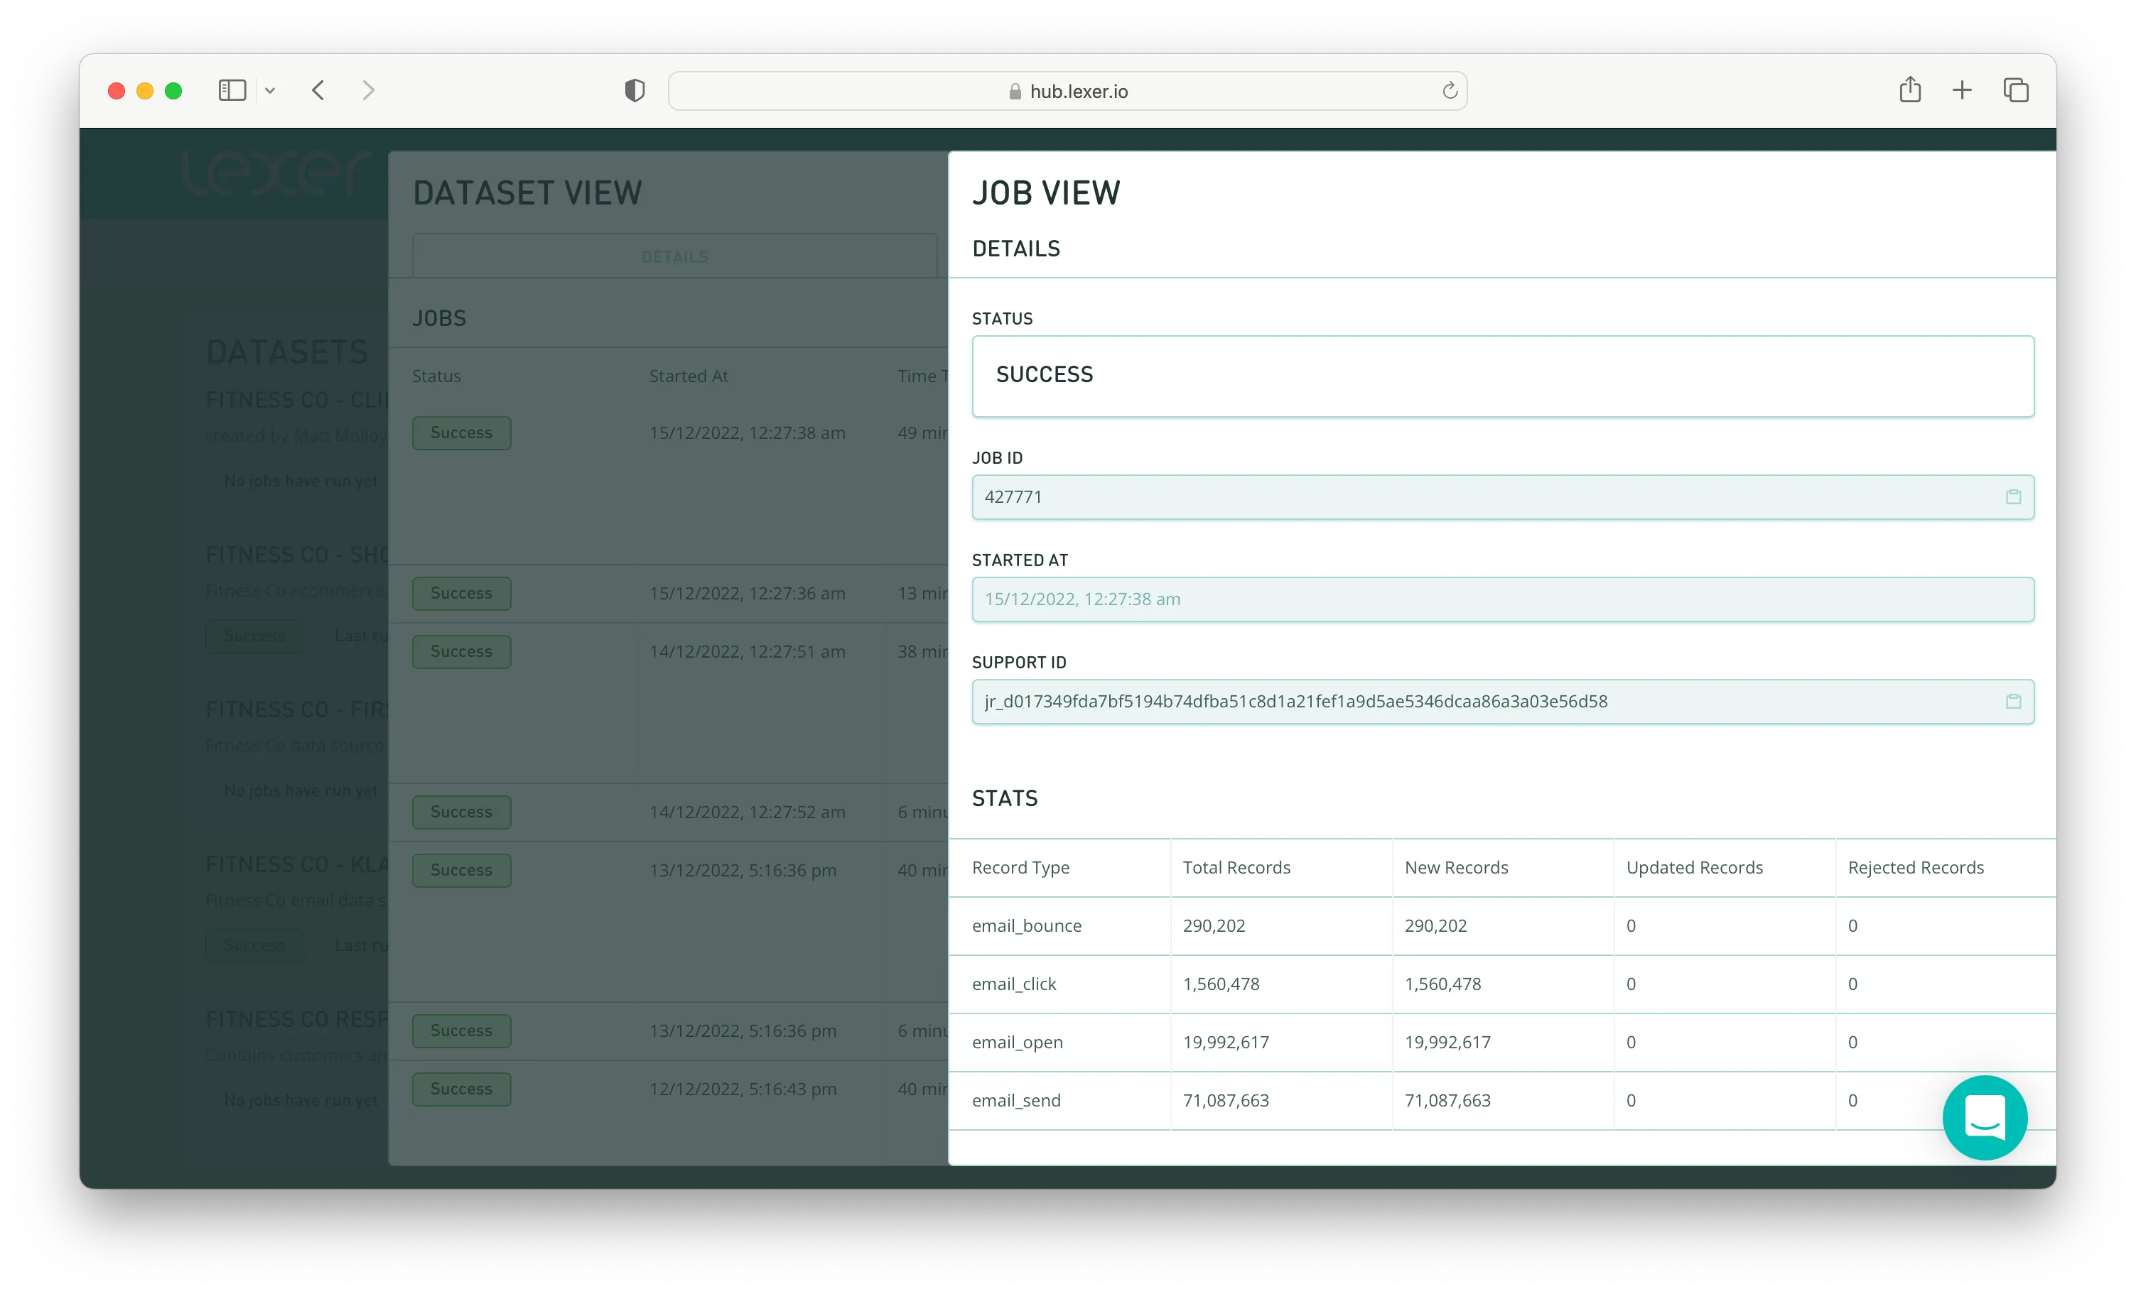Image resolution: width=2136 pixels, height=1294 pixels.
Task: Click the Job ID field 427771
Action: pyautogui.click(x=1474, y=496)
